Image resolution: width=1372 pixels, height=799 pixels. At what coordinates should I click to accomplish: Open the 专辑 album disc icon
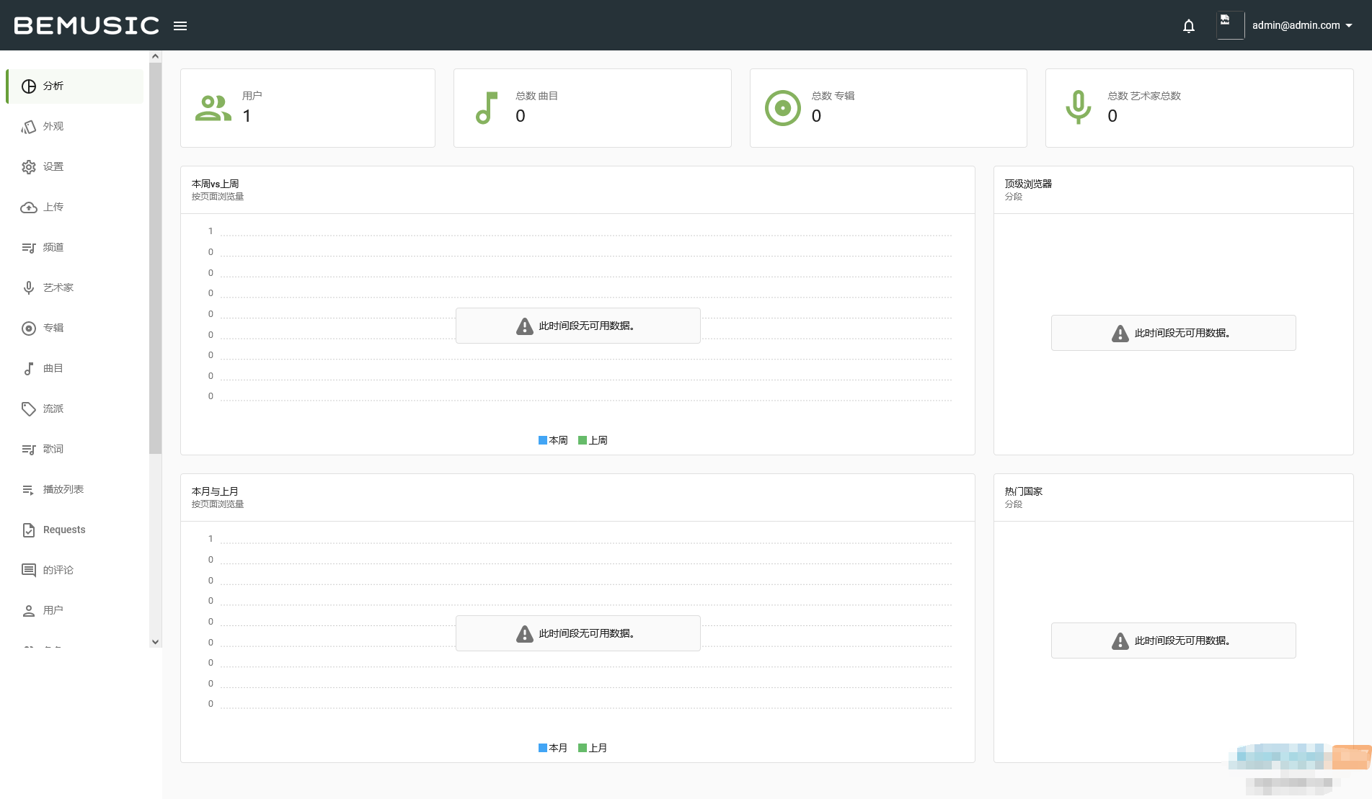29,329
